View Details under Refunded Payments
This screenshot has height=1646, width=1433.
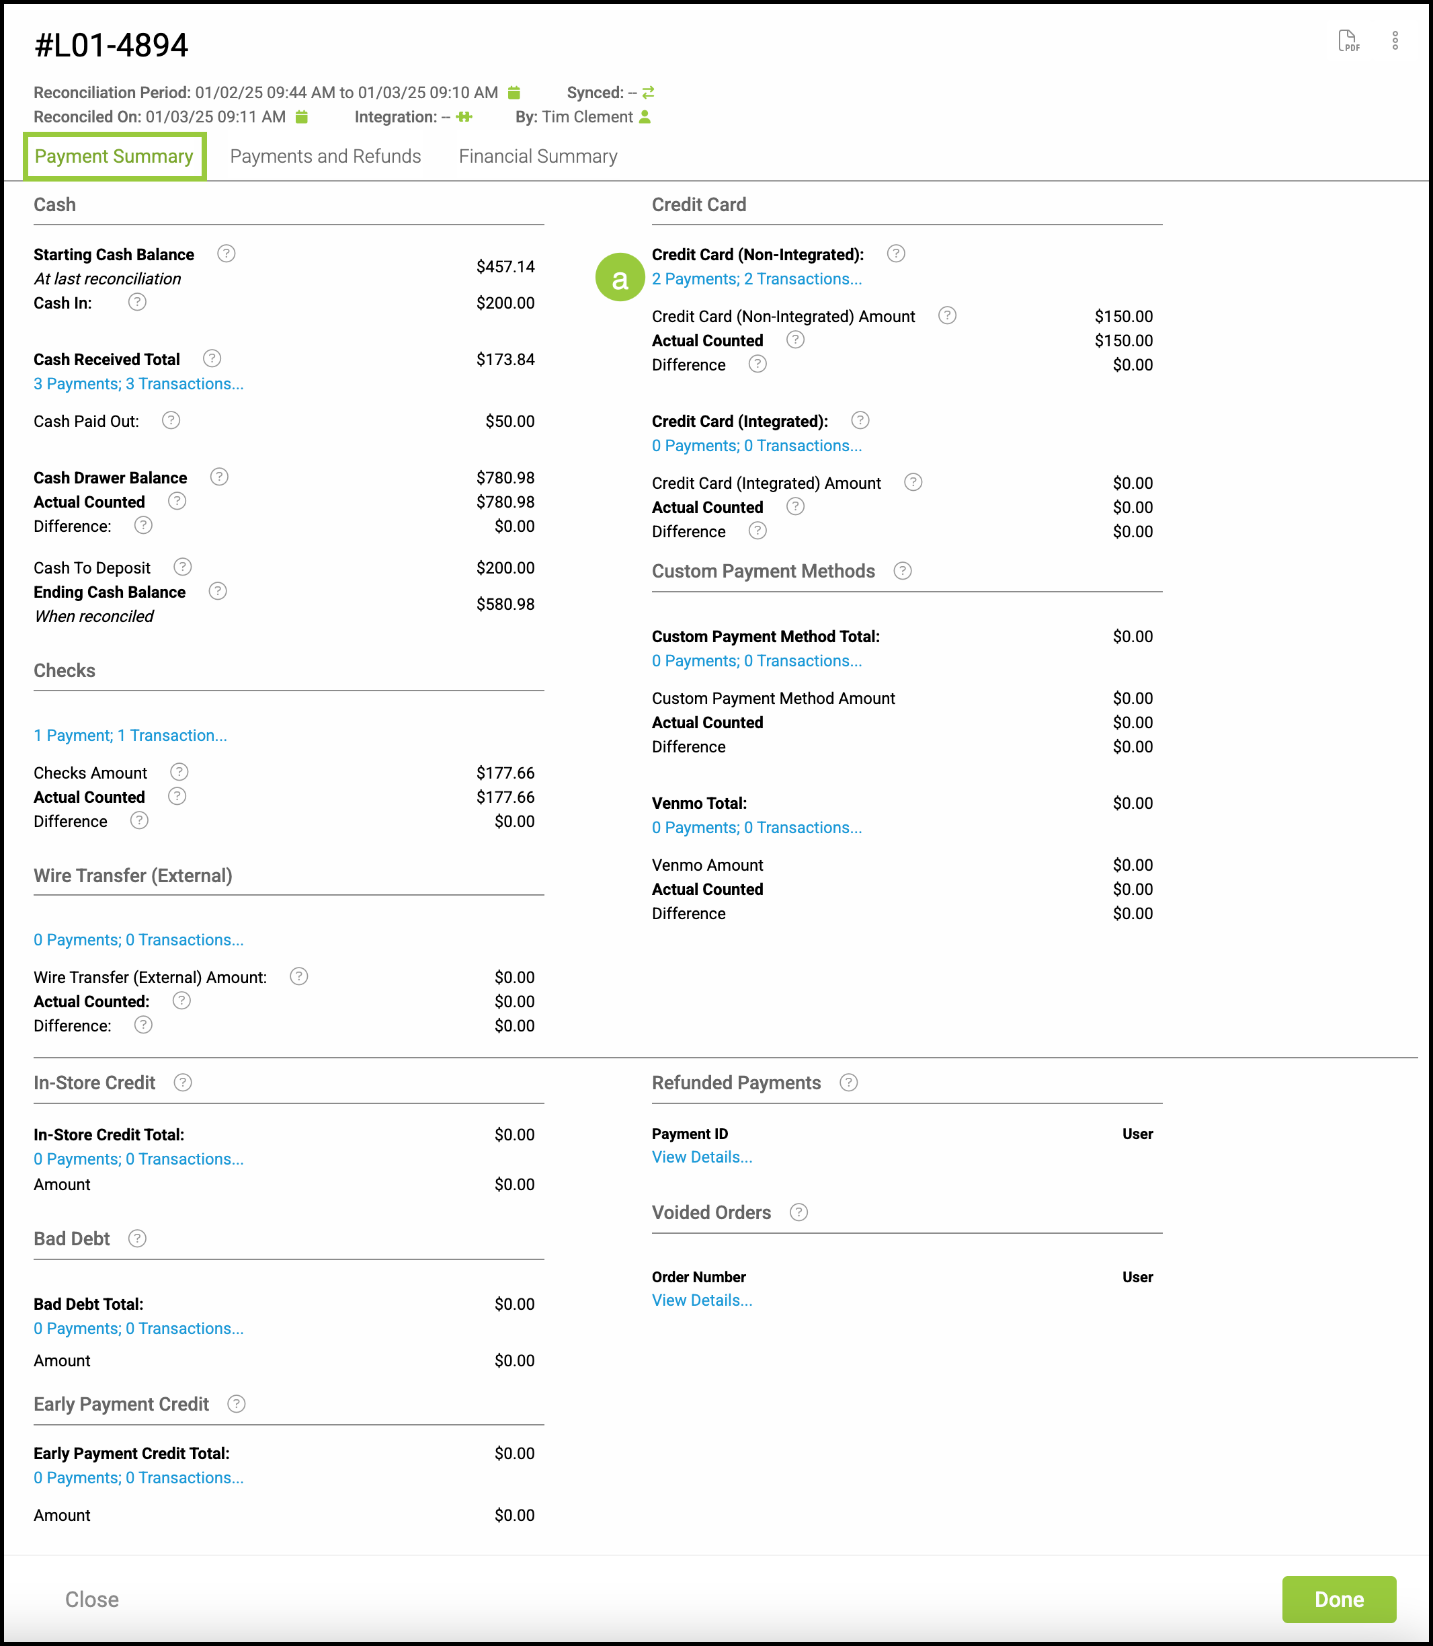coord(701,1157)
